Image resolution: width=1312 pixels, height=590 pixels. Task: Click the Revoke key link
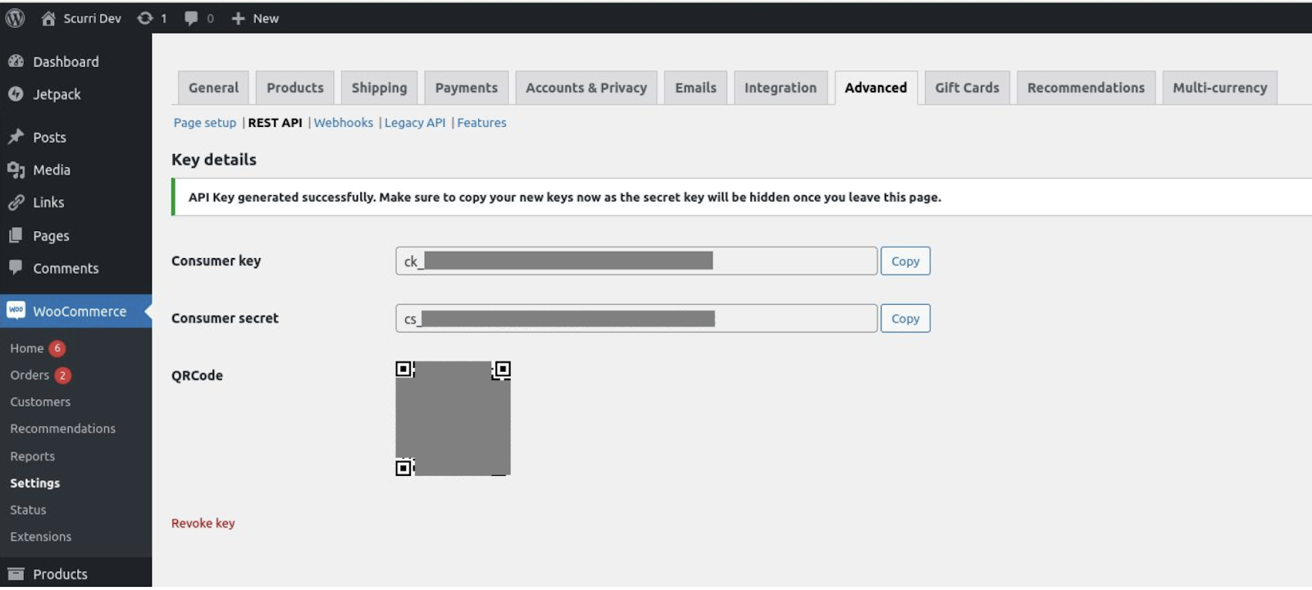tap(203, 523)
